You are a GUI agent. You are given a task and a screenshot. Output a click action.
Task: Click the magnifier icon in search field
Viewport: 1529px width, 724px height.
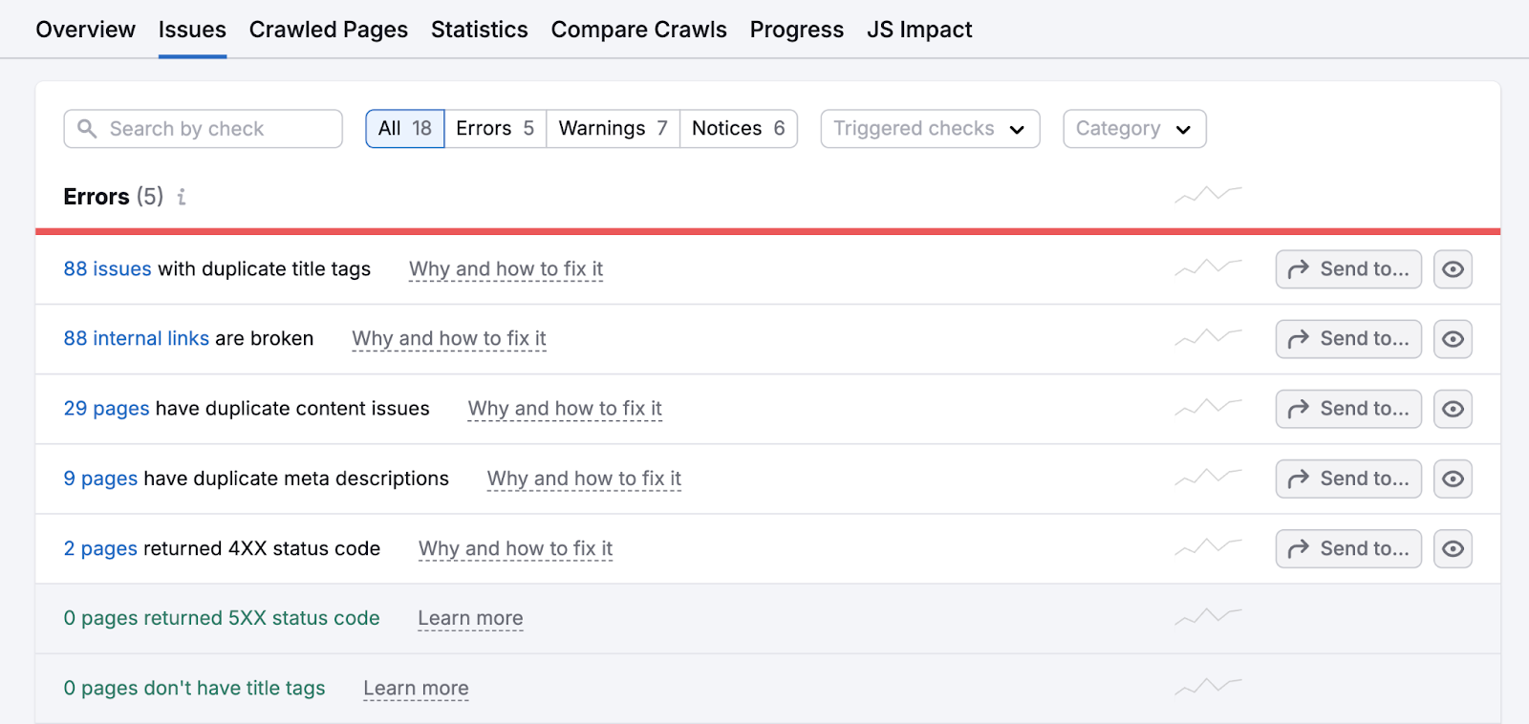(x=87, y=129)
